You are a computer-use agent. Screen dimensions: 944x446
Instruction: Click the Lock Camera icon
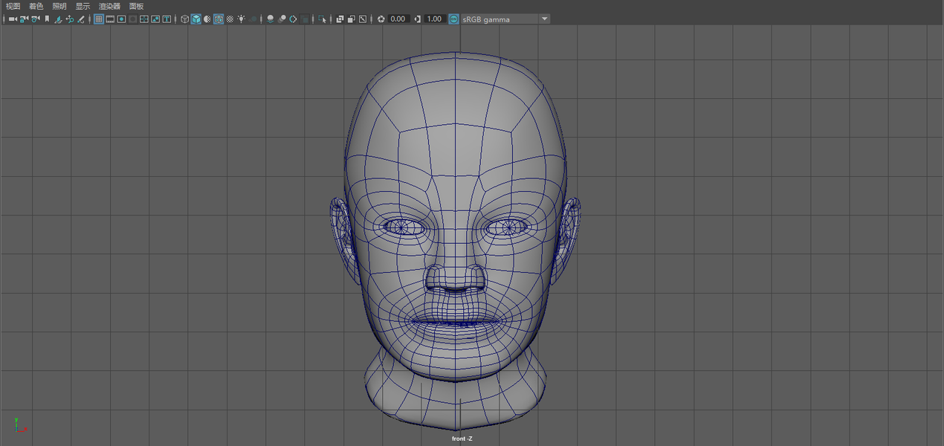(25, 19)
